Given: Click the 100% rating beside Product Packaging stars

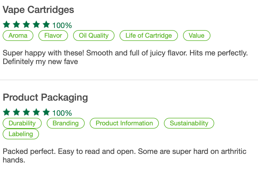Looking at the screenshot, I should [62, 113].
